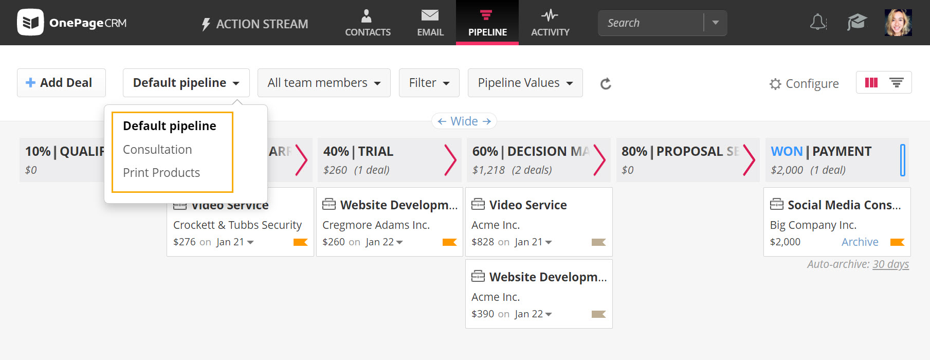Open Crockett & Tubbs Security contact

coord(238,225)
